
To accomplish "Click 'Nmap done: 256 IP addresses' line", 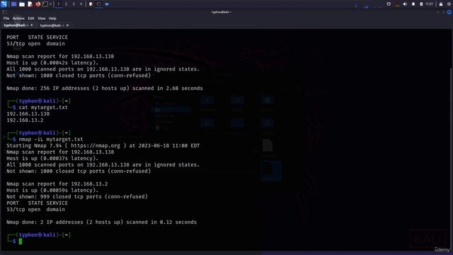I will click(105, 88).
